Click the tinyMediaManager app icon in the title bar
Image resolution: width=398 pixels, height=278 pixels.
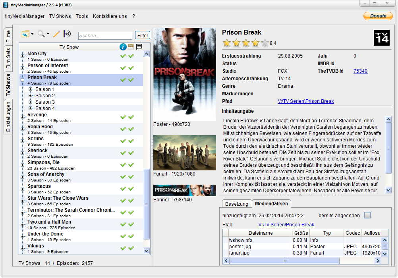(5, 5)
